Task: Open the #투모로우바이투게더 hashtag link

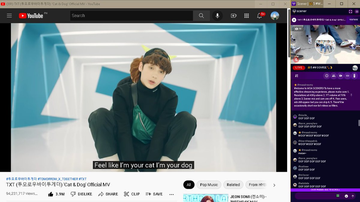Action: (21, 179)
